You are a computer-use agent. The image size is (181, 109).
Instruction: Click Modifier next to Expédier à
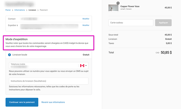86,25
